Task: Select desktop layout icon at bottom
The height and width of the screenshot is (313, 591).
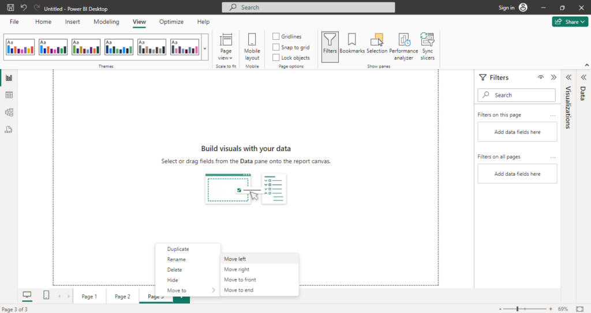Action: 27,295
